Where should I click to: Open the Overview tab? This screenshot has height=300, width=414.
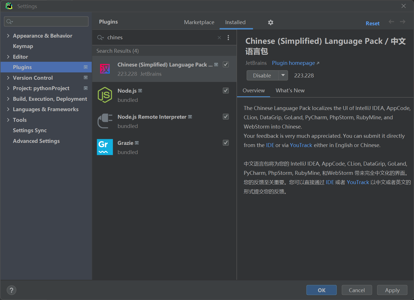tap(254, 90)
